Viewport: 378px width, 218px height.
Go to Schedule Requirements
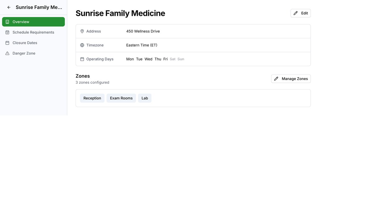click(x=33, y=32)
